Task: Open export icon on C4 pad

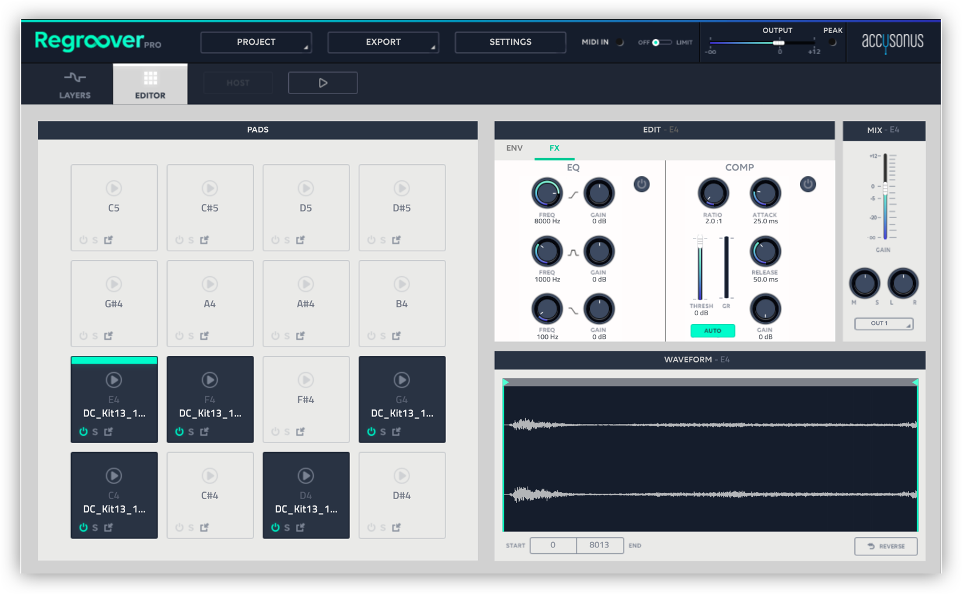Action: click(x=108, y=528)
